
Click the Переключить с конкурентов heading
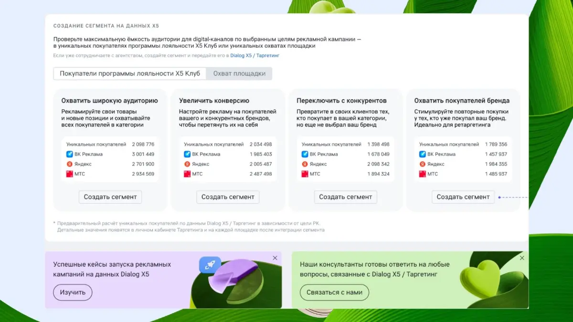[341, 101]
